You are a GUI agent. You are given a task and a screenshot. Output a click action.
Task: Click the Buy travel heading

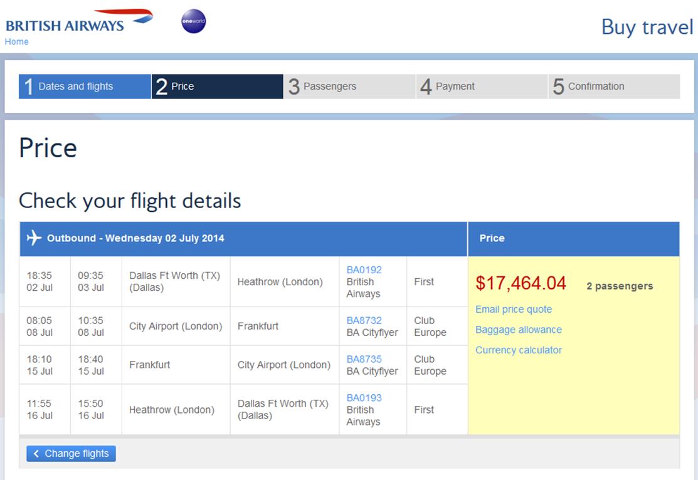coord(647,27)
